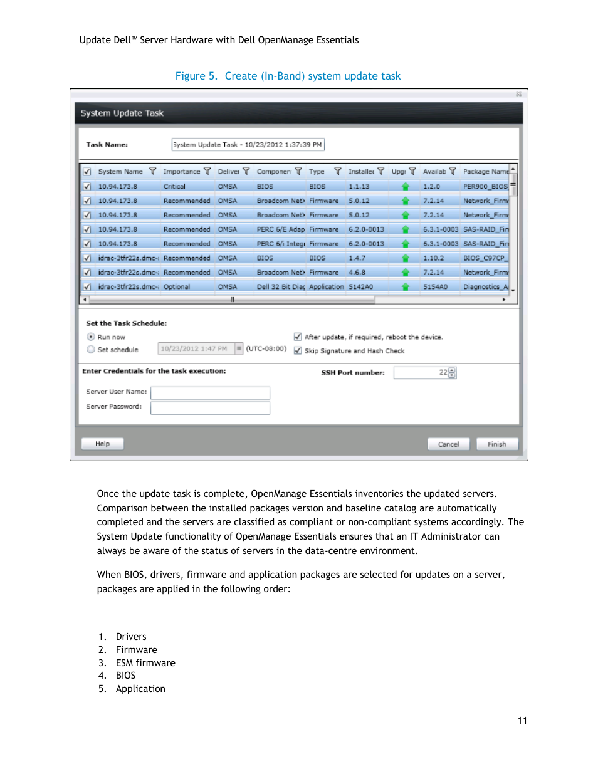Click the 'Application' type cell

(327, 287)
